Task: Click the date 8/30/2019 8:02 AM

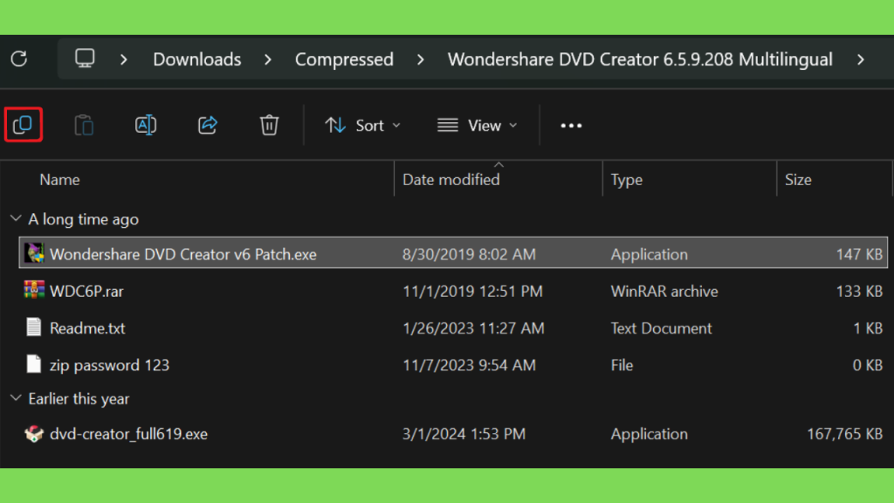Action: pyautogui.click(x=469, y=254)
